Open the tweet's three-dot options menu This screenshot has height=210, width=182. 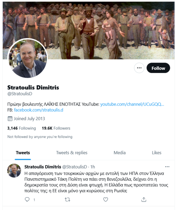pyautogui.click(x=167, y=167)
